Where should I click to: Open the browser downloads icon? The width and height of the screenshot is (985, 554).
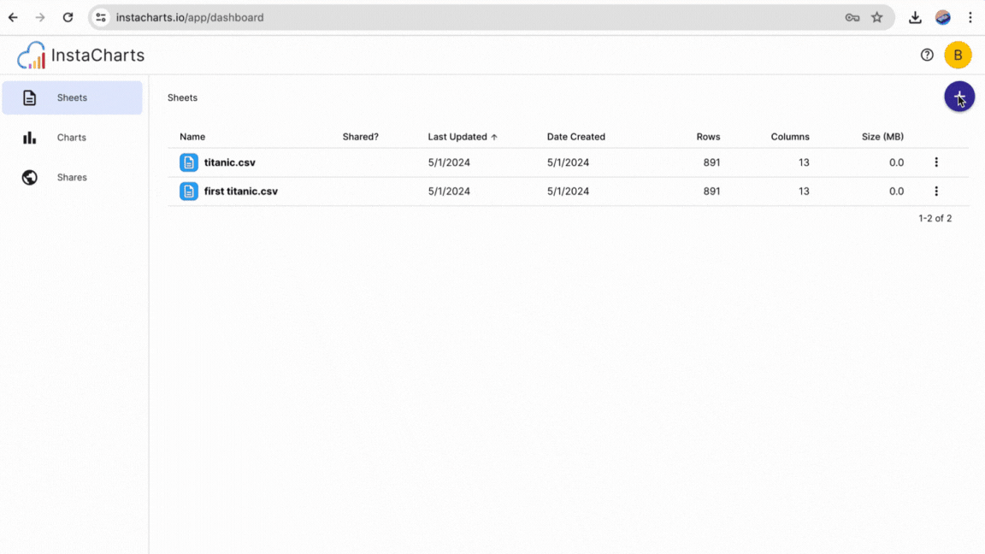(x=915, y=18)
